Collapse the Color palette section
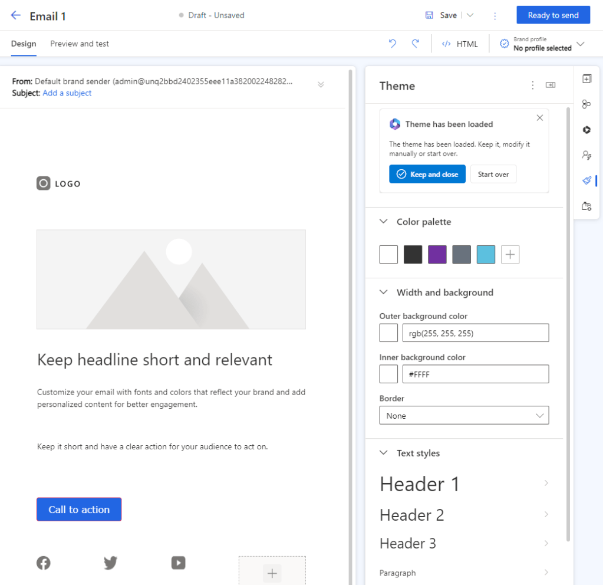This screenshot has width=603, height=585. tap(384, 222)
